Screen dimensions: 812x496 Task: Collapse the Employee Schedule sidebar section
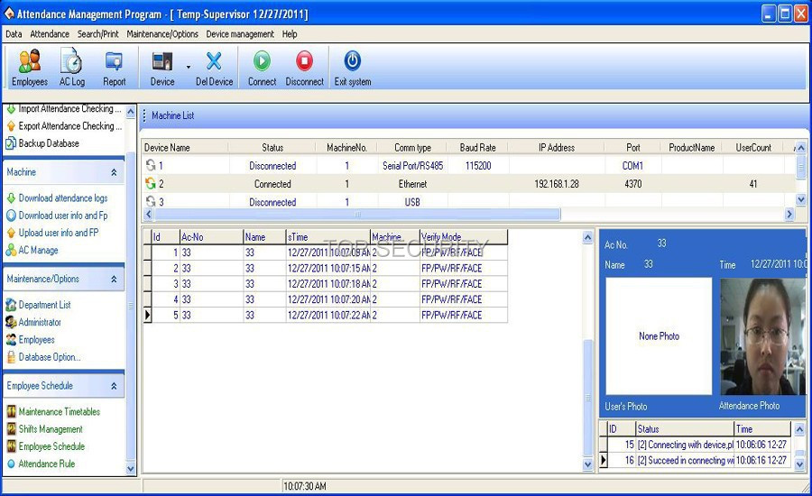[x=114, y=386]
